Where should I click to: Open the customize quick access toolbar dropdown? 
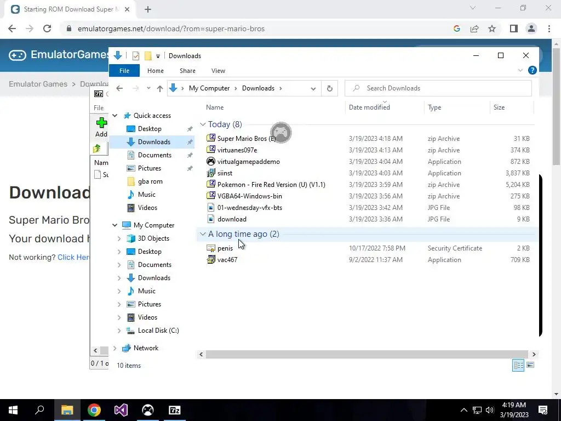coord(158,56)
